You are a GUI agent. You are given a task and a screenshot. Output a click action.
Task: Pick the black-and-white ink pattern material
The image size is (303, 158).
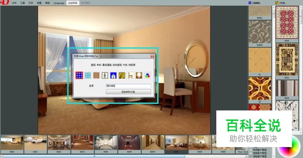tap(287, 105)
